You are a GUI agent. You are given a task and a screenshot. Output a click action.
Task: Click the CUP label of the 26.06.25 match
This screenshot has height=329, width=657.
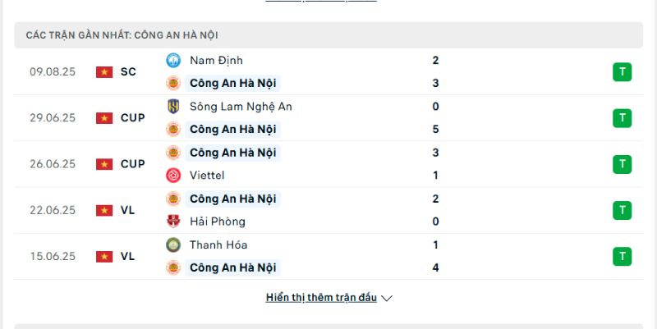coord(132,164)
